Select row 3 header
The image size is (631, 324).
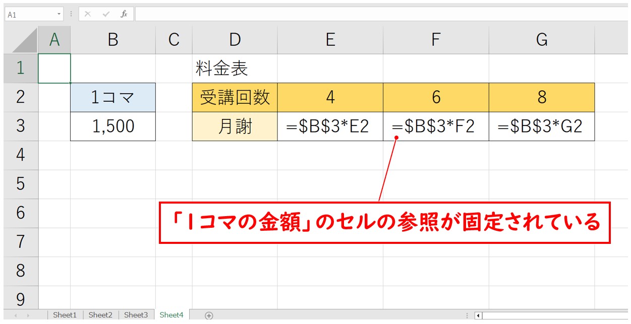coord(21,126)
